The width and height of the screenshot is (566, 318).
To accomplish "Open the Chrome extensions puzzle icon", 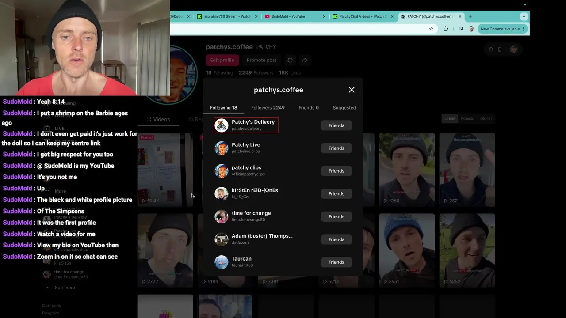I will 446,29.
